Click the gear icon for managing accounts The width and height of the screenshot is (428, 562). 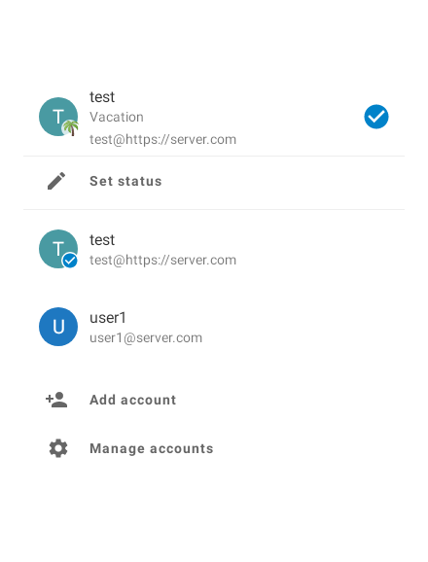click(58, 448)
